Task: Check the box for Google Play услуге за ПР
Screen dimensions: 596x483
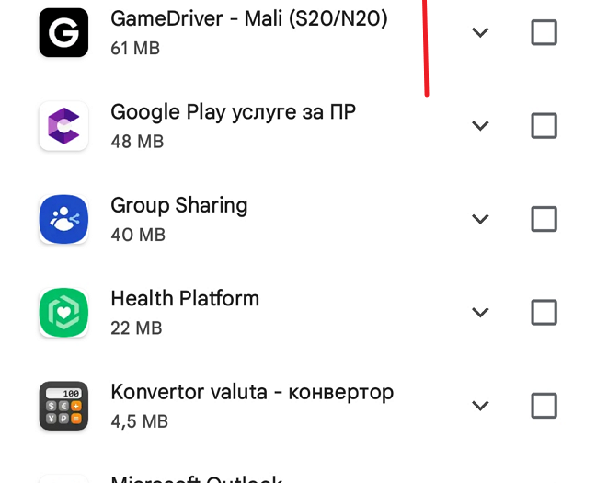Action: click(544, 125)
